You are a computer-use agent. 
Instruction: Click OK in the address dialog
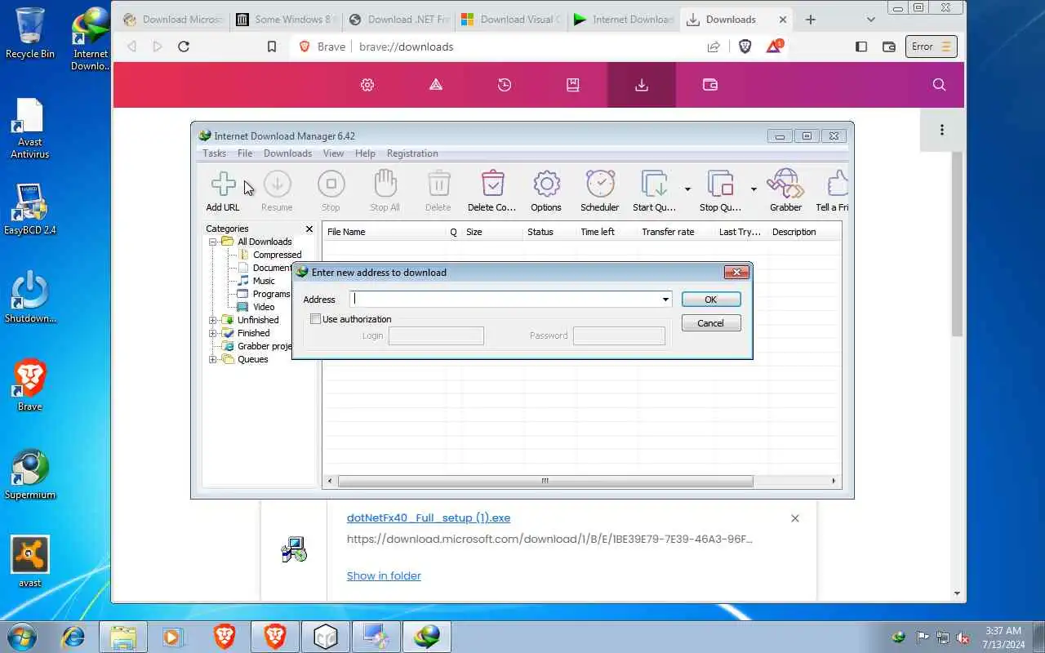coord(710,300)
